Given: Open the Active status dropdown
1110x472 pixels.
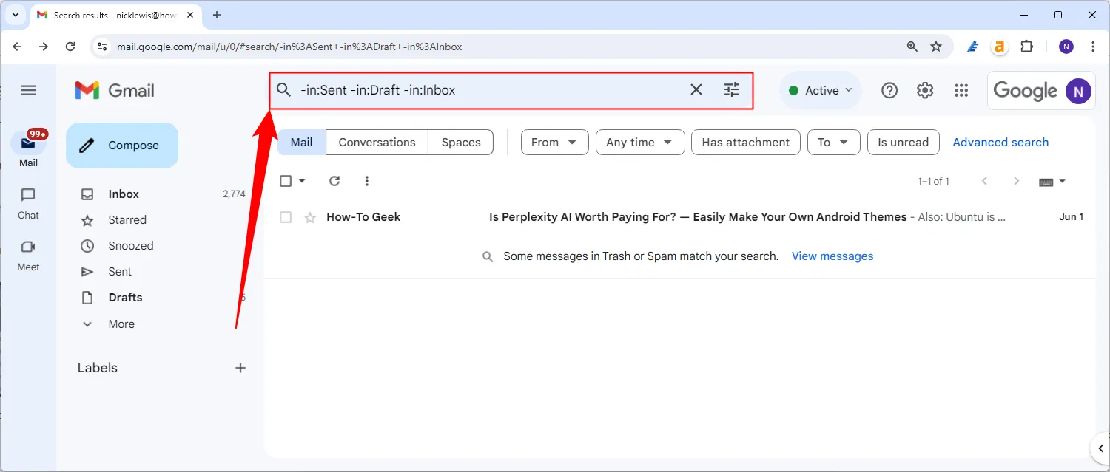Looking at the screenshot, I should (x=821, y=90).
